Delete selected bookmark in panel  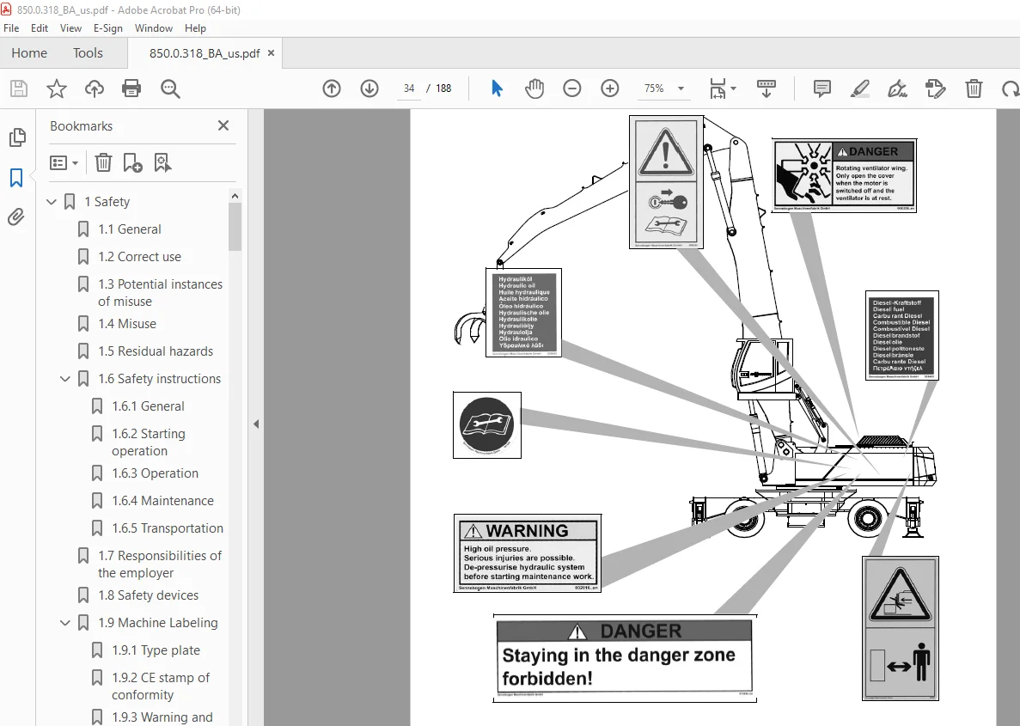pos(103,162)
